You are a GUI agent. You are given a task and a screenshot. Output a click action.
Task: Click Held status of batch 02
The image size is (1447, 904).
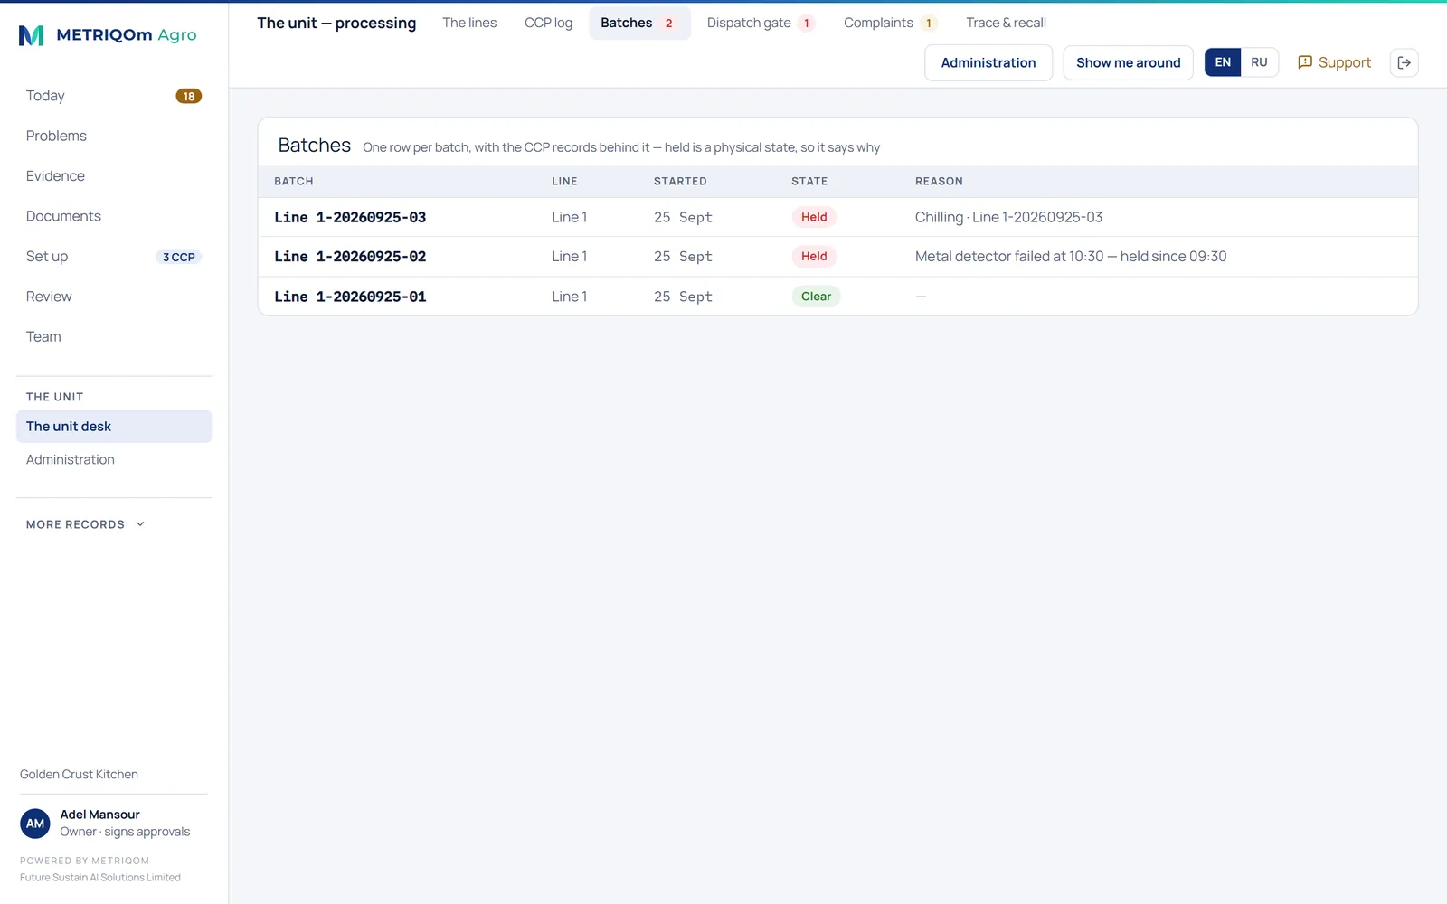click(814, 257)
